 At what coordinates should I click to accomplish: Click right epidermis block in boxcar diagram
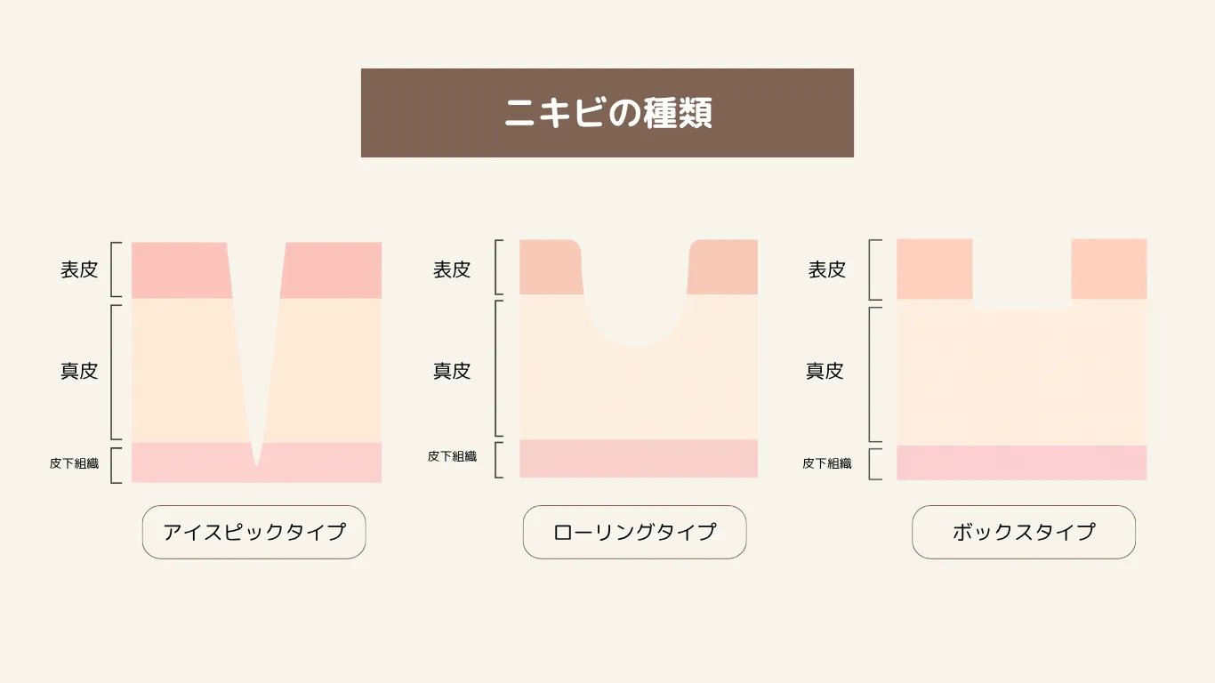(1108, 269)
